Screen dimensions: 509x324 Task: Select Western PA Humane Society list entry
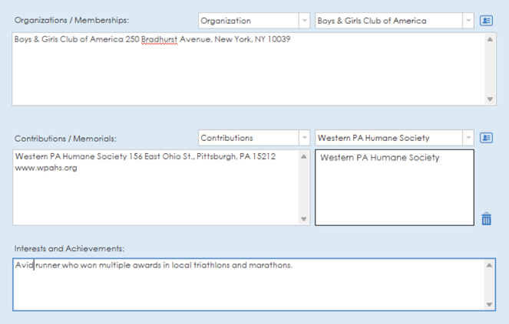click(x=379, y=158)
